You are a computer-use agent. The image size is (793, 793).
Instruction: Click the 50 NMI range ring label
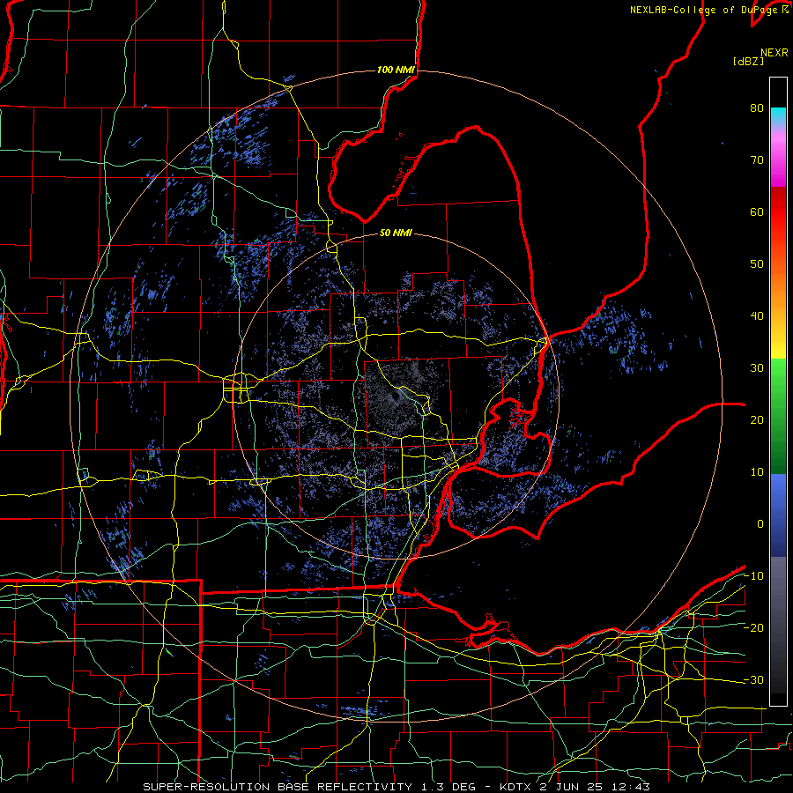pyautogui.click(x=396, y=233)
